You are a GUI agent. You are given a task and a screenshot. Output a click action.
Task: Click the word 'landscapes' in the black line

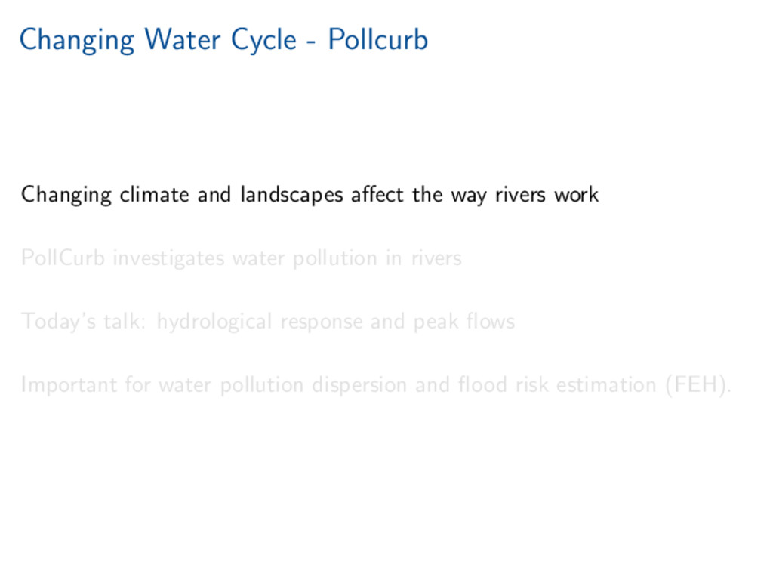click(292, 195)
